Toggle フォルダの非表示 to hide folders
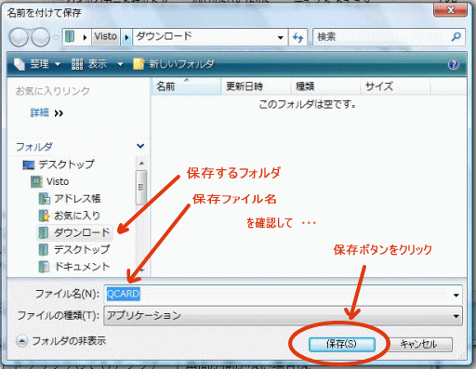The height and width of the screenshot is (369, 476). point(61,341)
